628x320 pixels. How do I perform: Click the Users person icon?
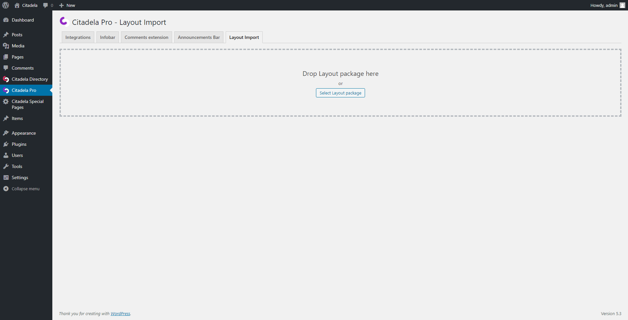(6, 155)
